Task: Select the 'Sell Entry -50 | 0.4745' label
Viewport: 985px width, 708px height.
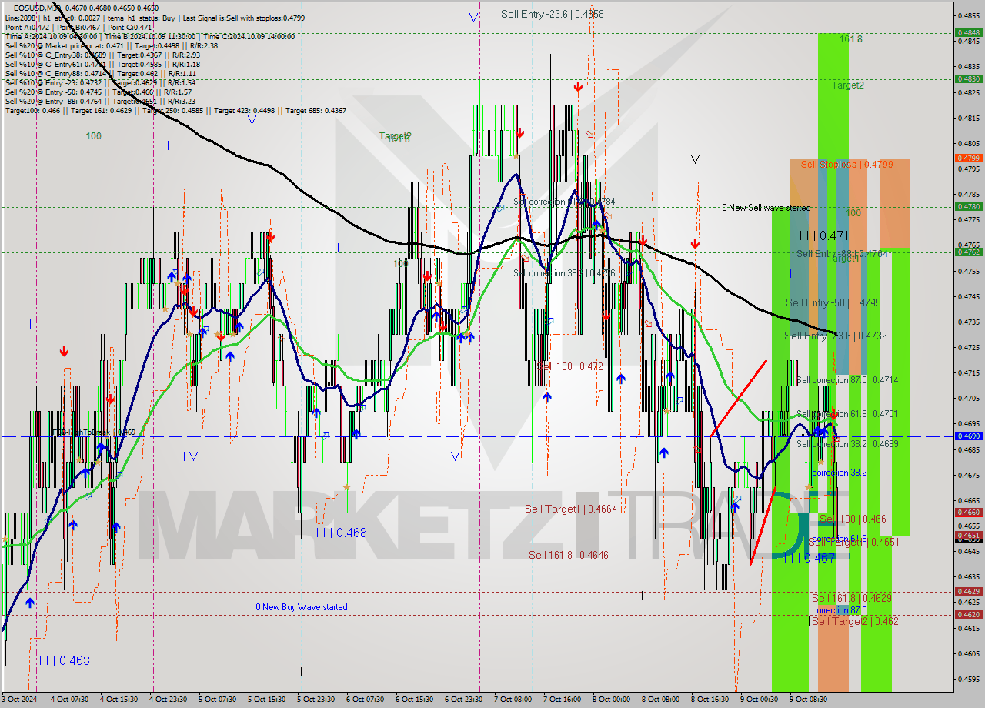Action: tap(833, 302)
